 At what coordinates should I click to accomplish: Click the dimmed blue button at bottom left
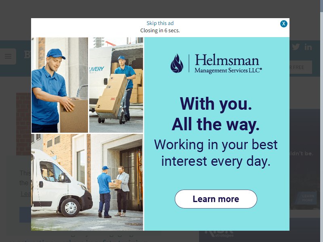click(x=25, y=215)
